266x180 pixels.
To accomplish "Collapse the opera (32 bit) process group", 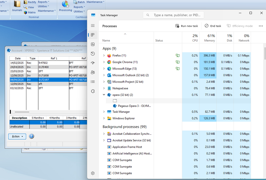I will [104, 95].
